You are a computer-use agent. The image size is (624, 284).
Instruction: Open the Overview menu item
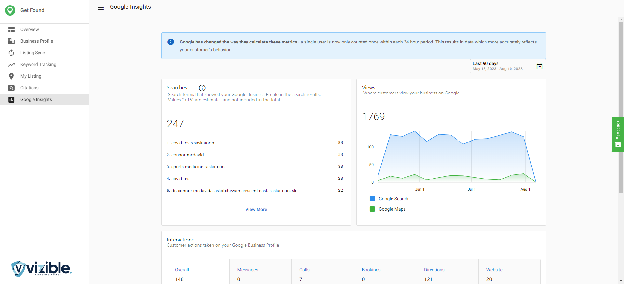click(x=30, y=30)
